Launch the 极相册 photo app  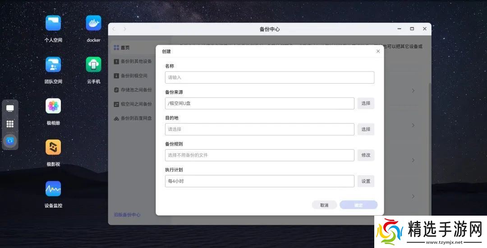click(x=53, y=106)
